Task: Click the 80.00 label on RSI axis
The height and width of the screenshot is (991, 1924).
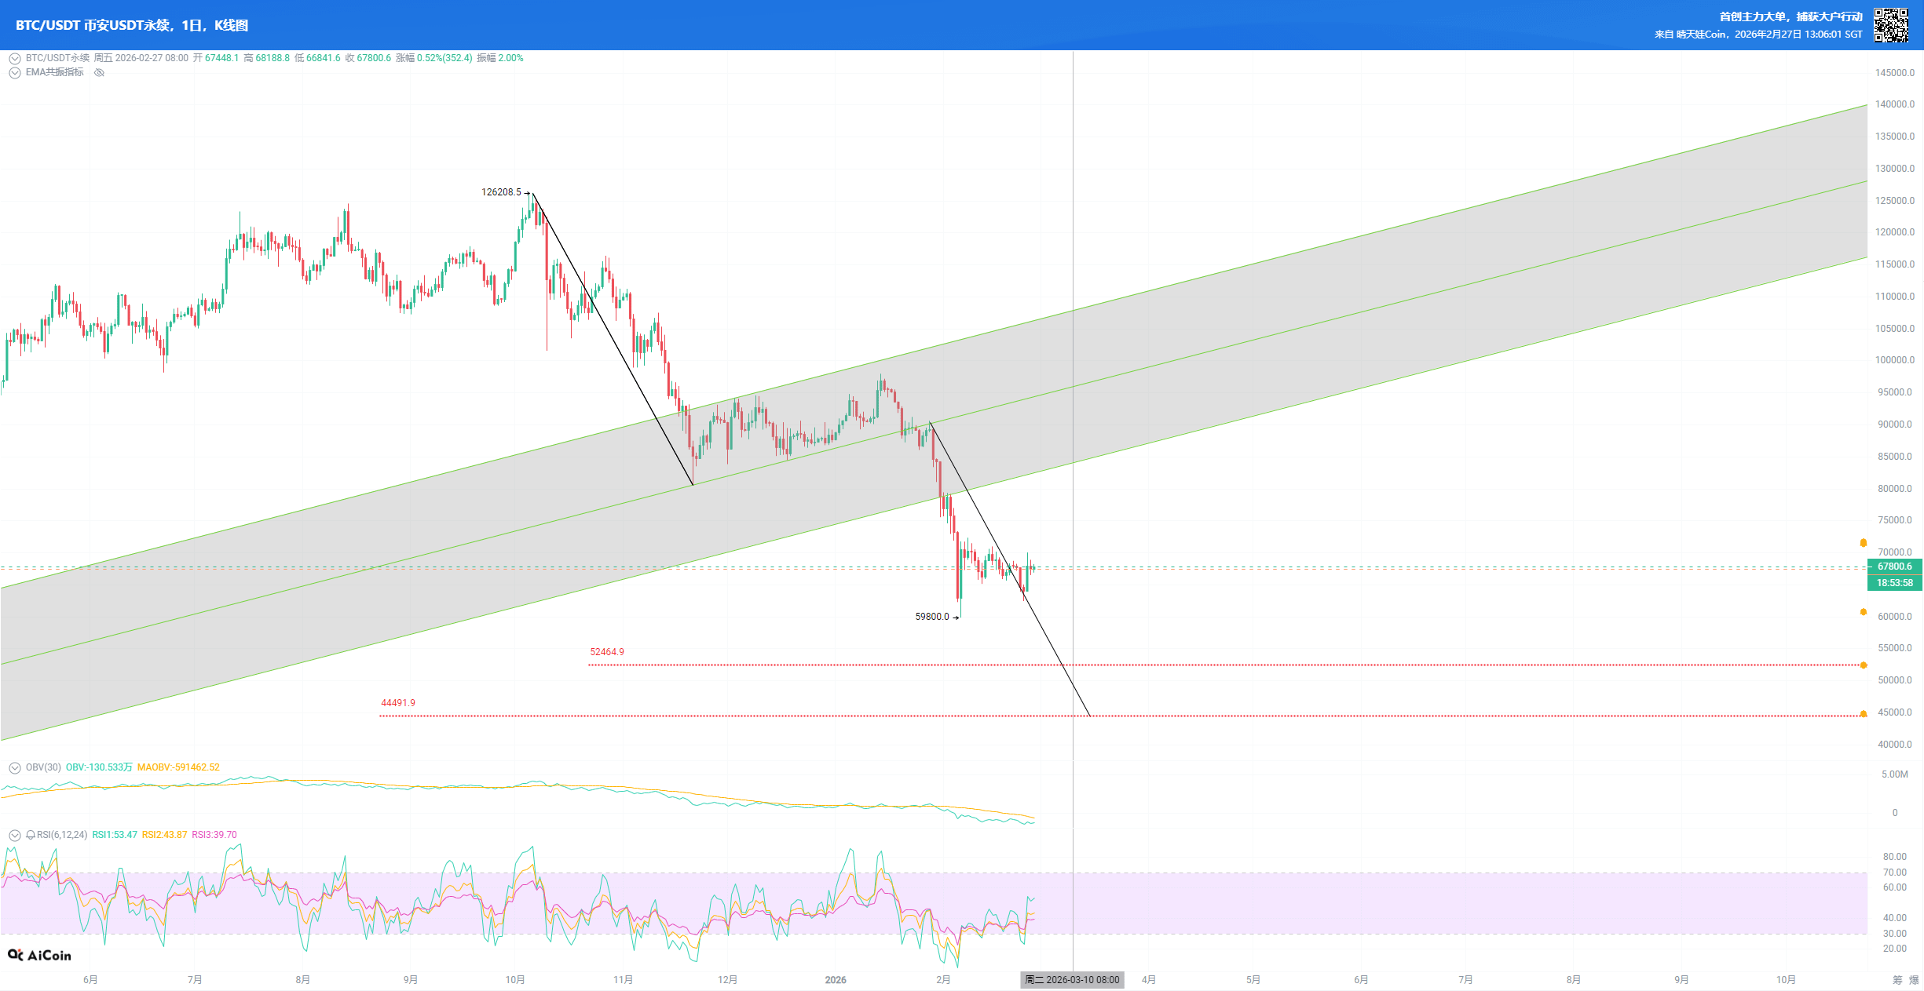Action: click(x=1895, y=857)
